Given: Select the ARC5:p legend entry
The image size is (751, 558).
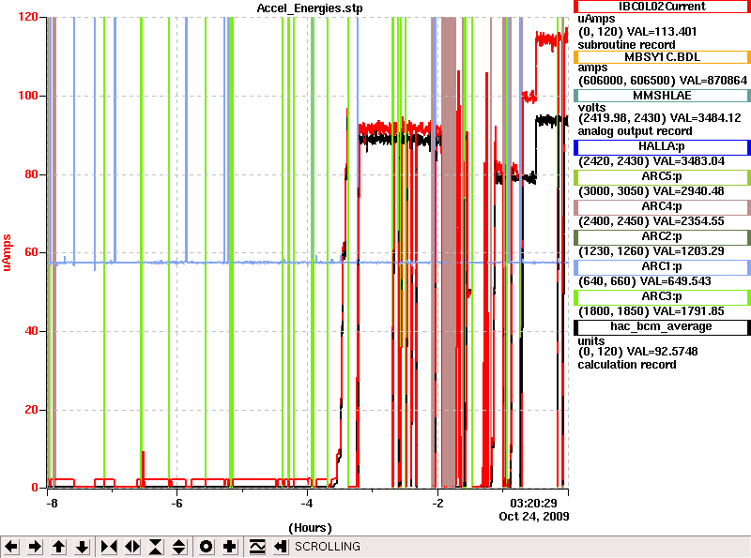Looking at the screenshot, I should 662,177.
